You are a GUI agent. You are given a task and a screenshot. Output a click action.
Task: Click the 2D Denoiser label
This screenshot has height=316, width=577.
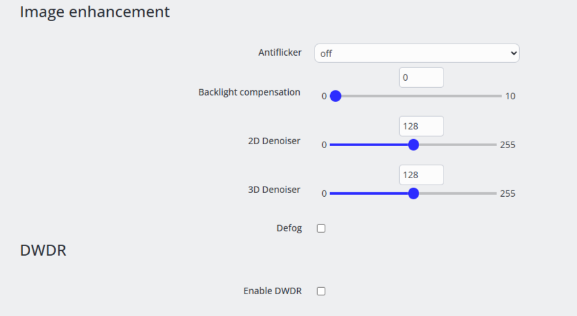(274, 141)
